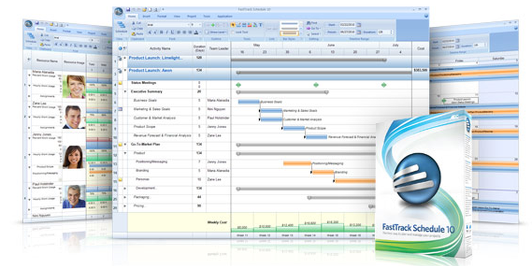Image resolution: width=532 pixels, height=266 pixels.
Task: Select the Text T tool in Tools group
Action: click(x=261, y=25)
